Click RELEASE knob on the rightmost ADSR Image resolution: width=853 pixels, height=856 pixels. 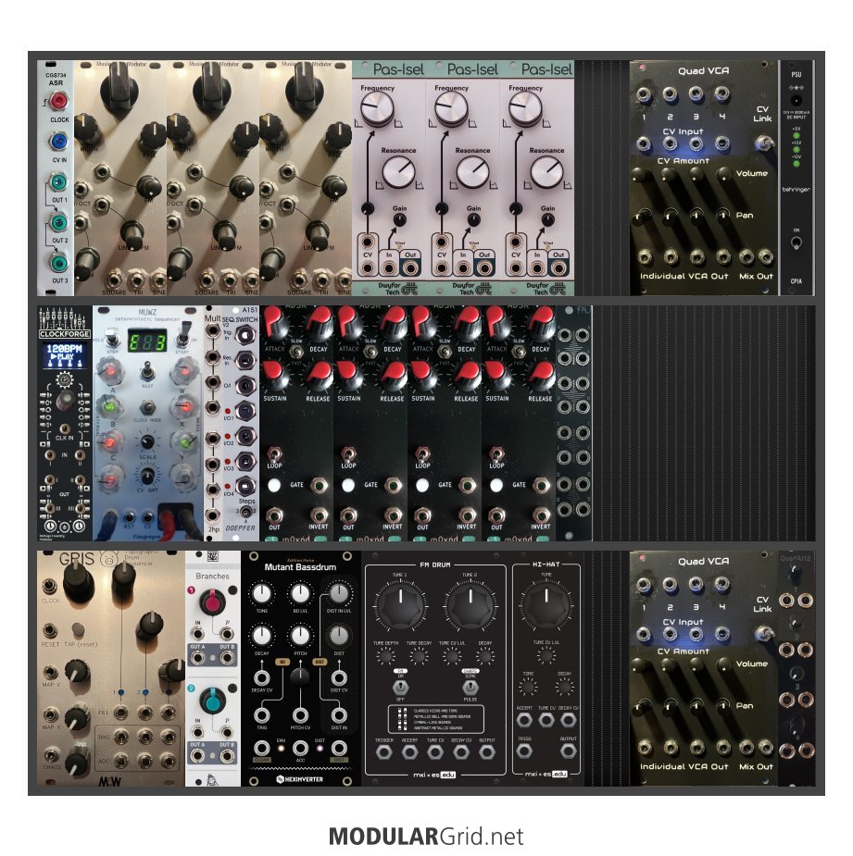(541, 376)
